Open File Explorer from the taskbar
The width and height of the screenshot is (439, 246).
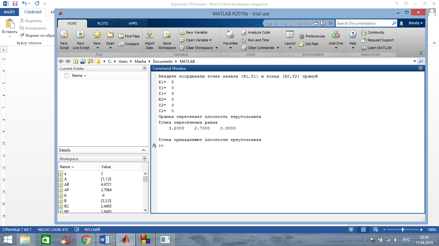(x=25, y=239)
